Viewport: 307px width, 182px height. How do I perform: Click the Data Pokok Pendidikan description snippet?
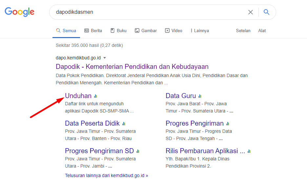[152, 79]
